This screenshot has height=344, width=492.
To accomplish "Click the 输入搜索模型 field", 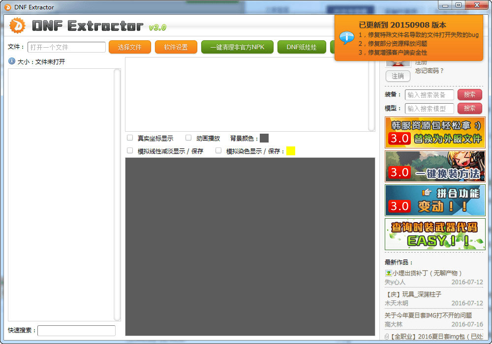I will [429, 109].
